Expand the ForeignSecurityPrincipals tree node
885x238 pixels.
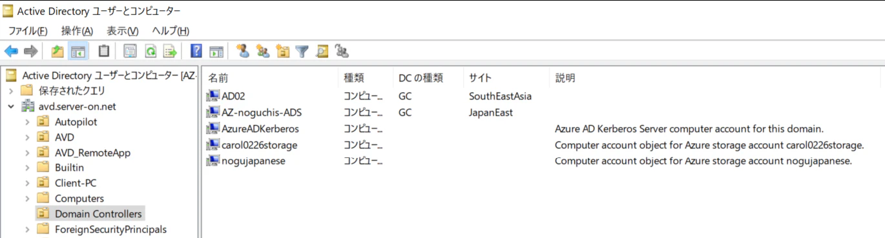[x=27, y=229]
